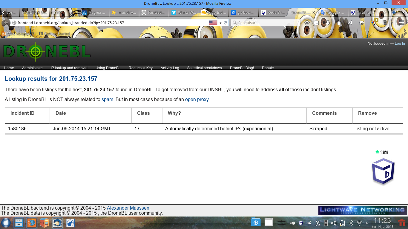Open the Home menu item
The image size is (408, 229).
(9, 68)
